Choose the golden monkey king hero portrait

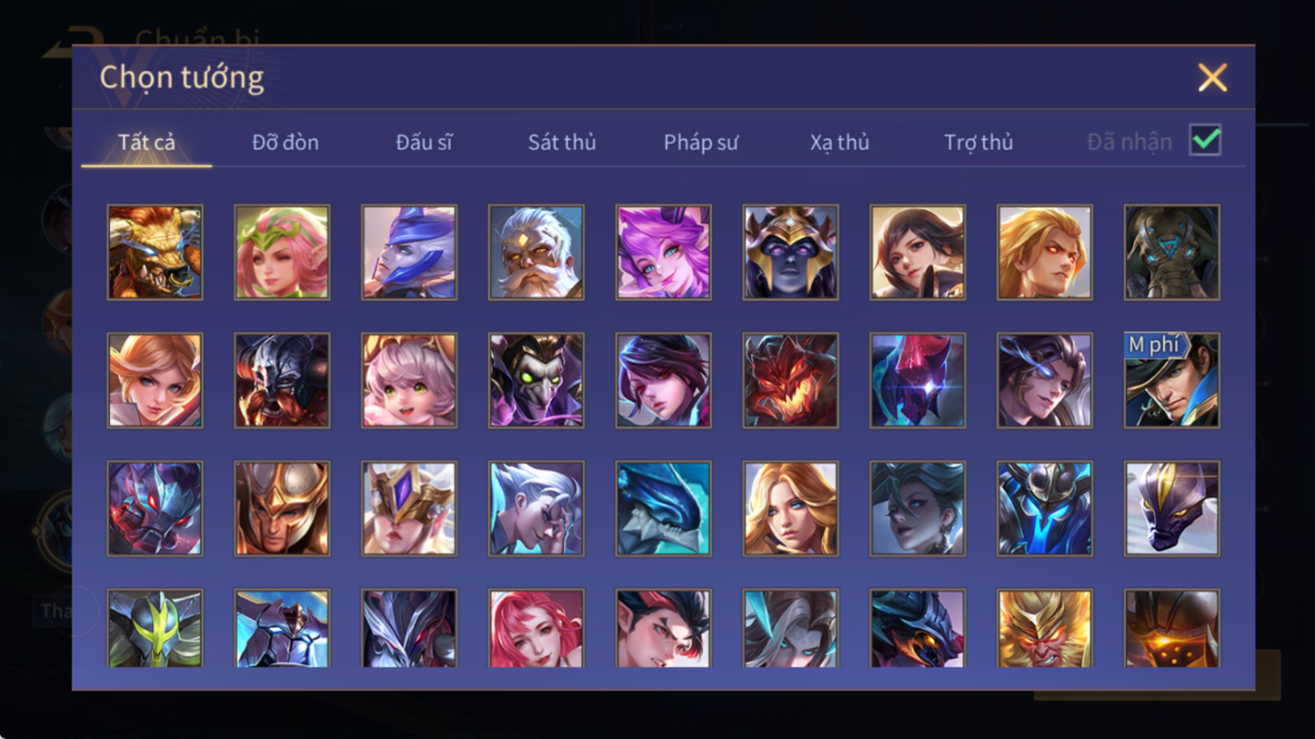(x=1045, y=628)
